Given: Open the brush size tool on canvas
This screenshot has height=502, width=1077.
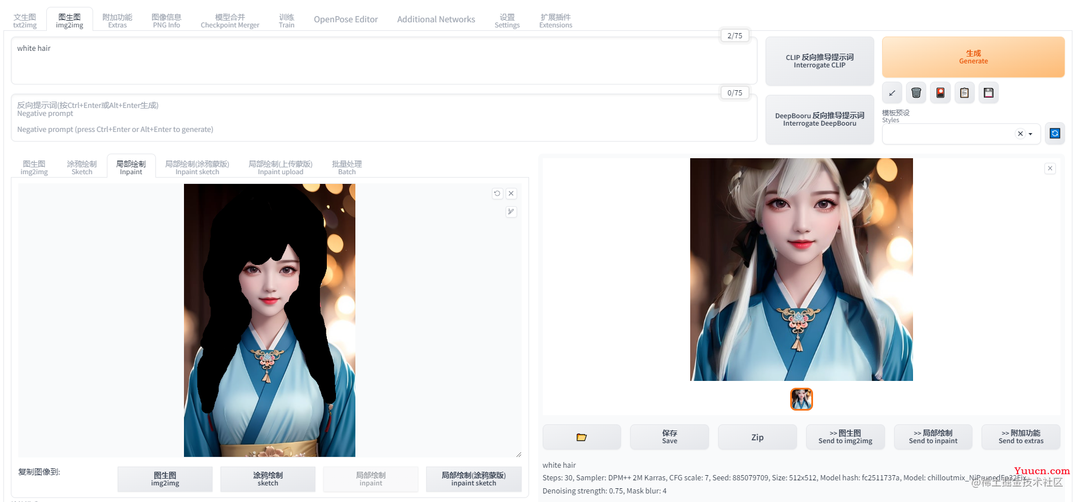Looking at the screenshot, I should [511, 212].
